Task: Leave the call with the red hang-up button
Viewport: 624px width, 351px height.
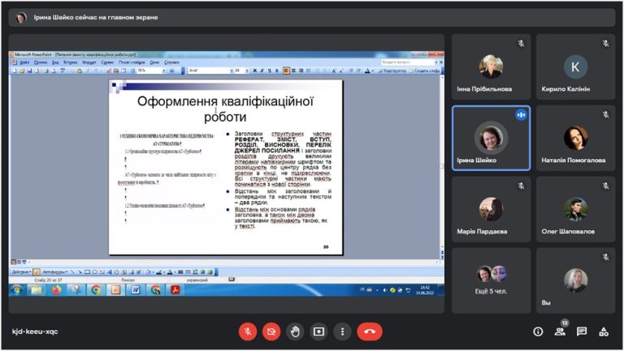Action: 370,332
